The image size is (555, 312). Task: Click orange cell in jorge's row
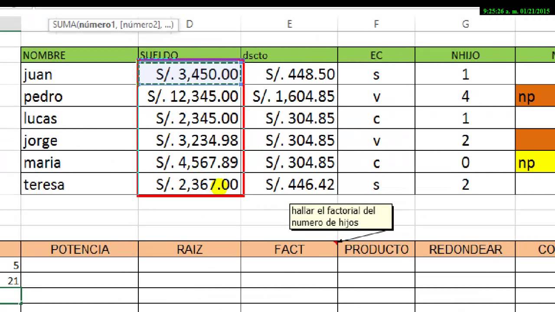(535, 140)
